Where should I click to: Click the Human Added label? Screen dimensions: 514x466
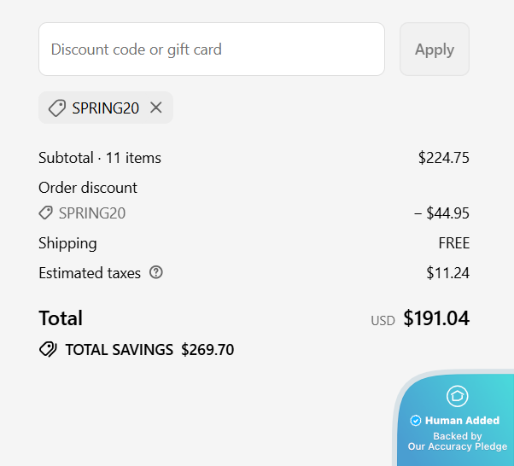[x=462, y=420]
